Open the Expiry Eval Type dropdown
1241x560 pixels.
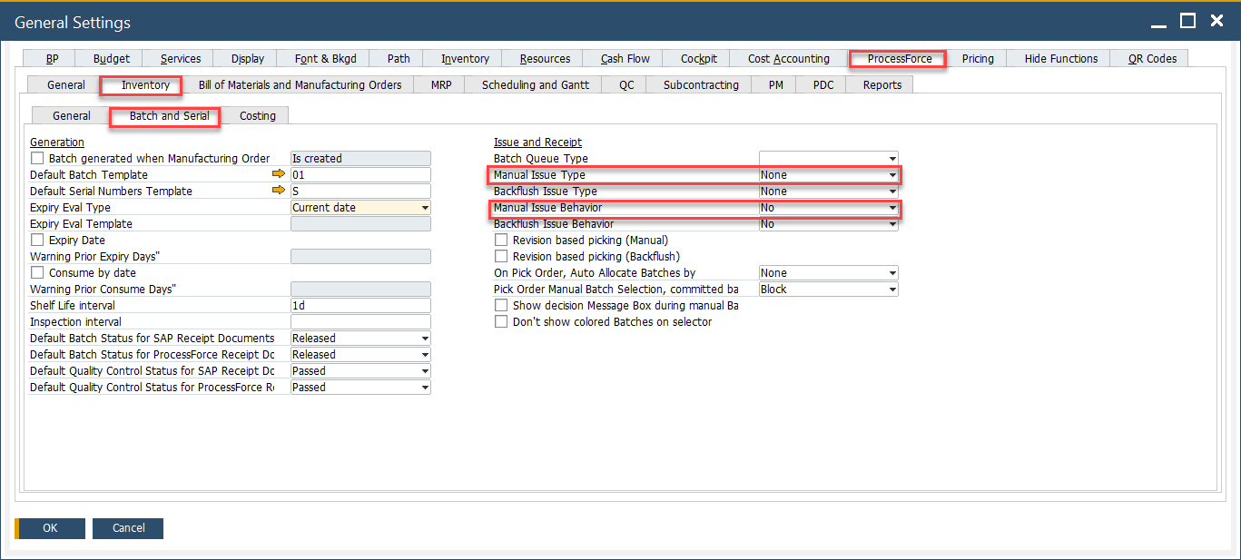[425, 207]
